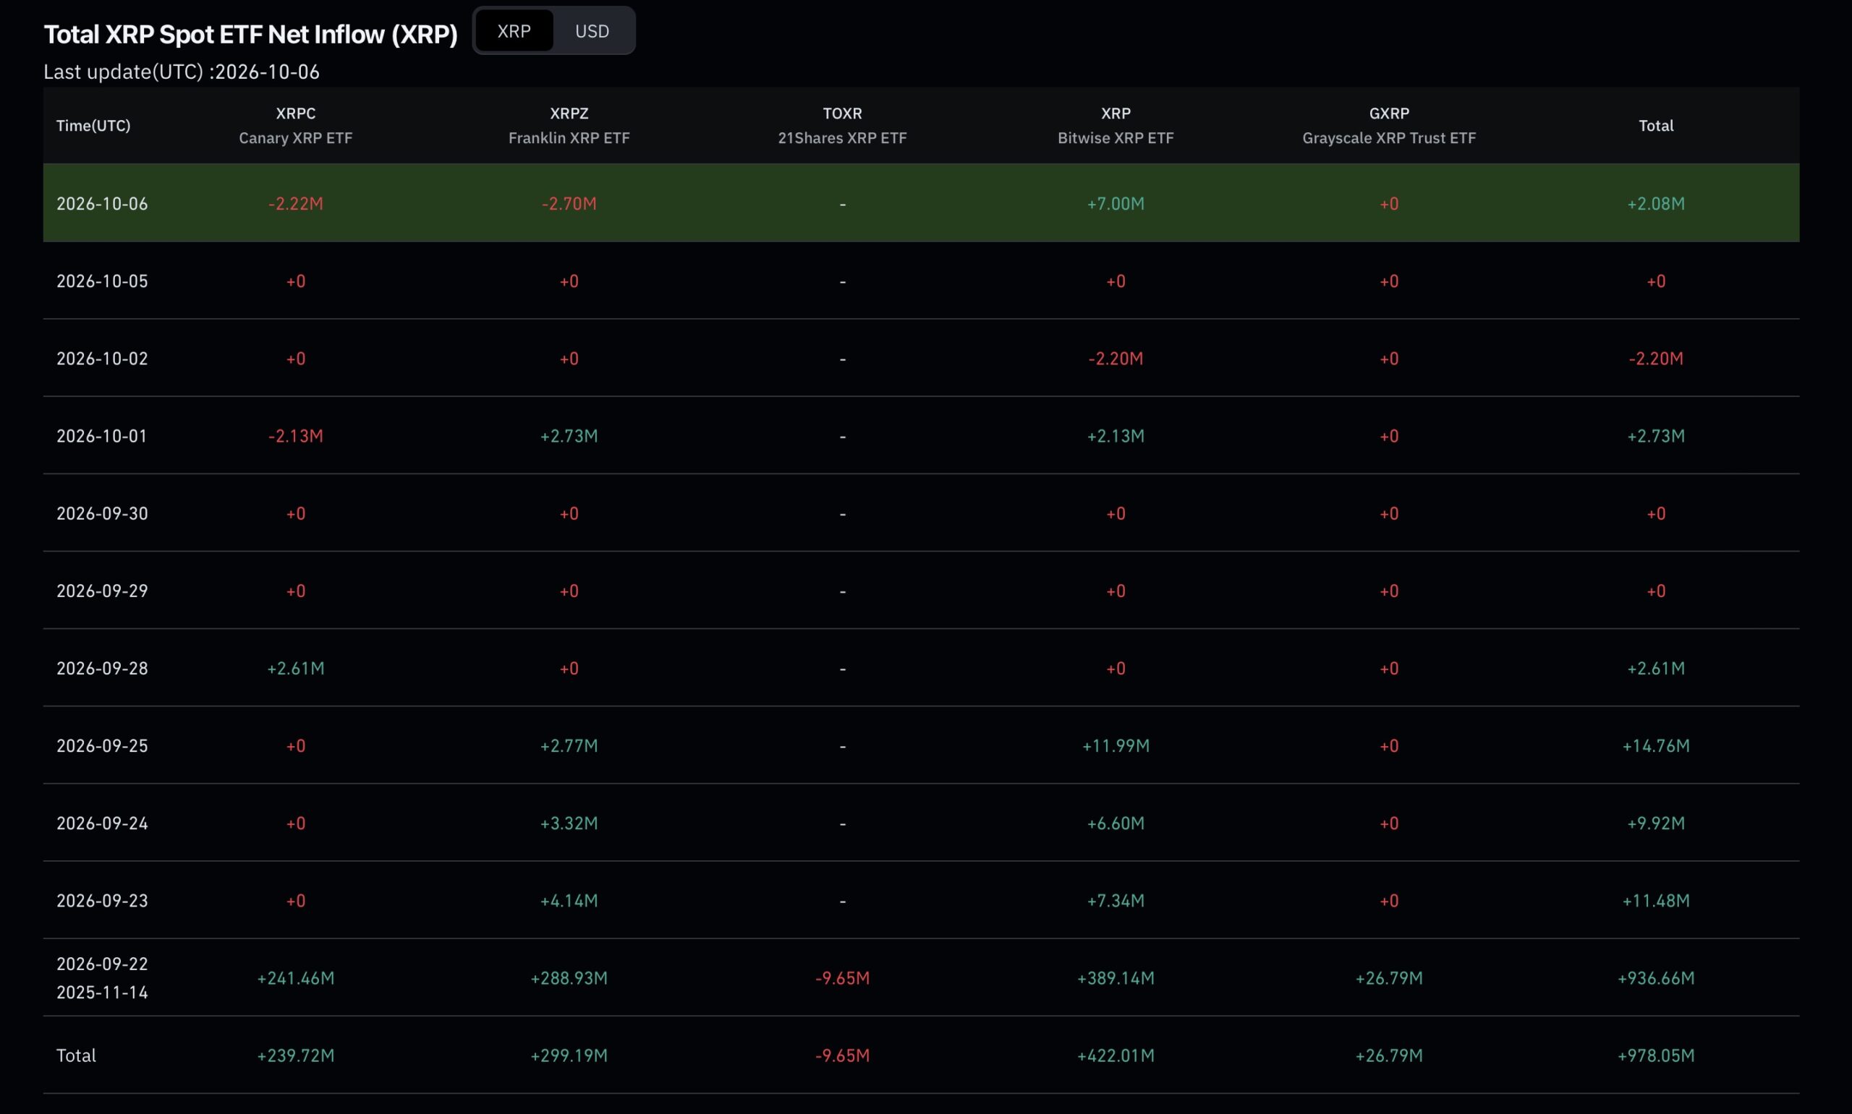Switch the unit toggle to USD
Screen dimensions: 1852x1114
[592, 31]
